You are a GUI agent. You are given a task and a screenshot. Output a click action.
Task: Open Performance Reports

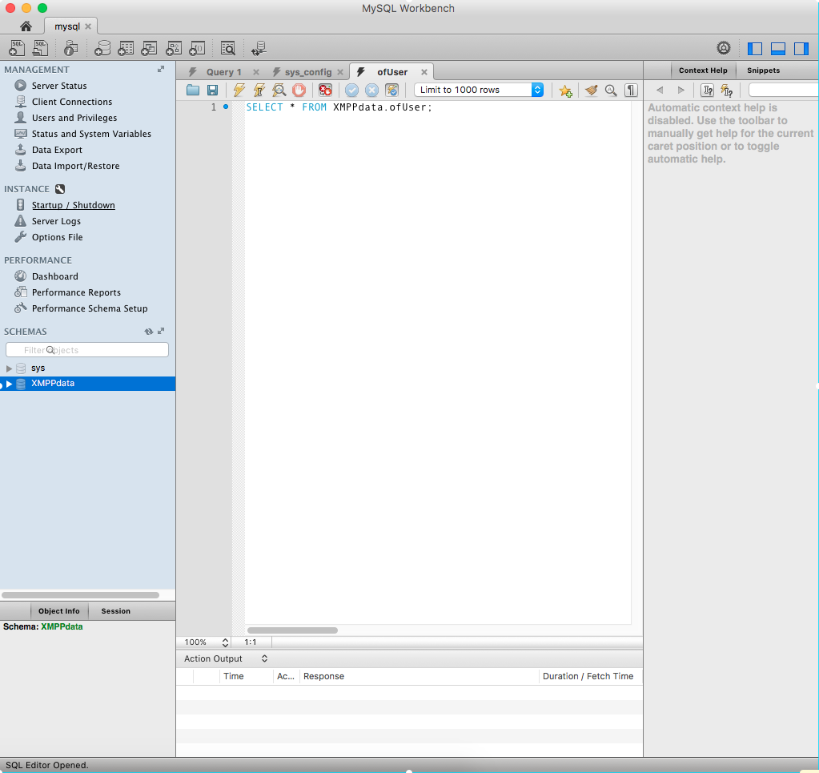tap(76, 292)
